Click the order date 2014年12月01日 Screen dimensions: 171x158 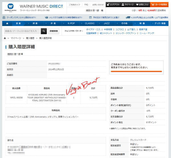point(56,69)
